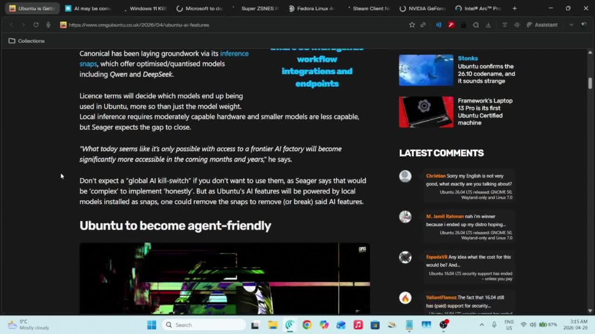This screenshot has width=595, height=334.
Task: Open 'Ubuntu 16.04 LTS security support has ended' link
Action: (x=470, y=276)
